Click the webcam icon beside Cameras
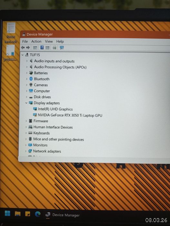The width and height of the screenshot is (170, 226). (x=31, y=85)
